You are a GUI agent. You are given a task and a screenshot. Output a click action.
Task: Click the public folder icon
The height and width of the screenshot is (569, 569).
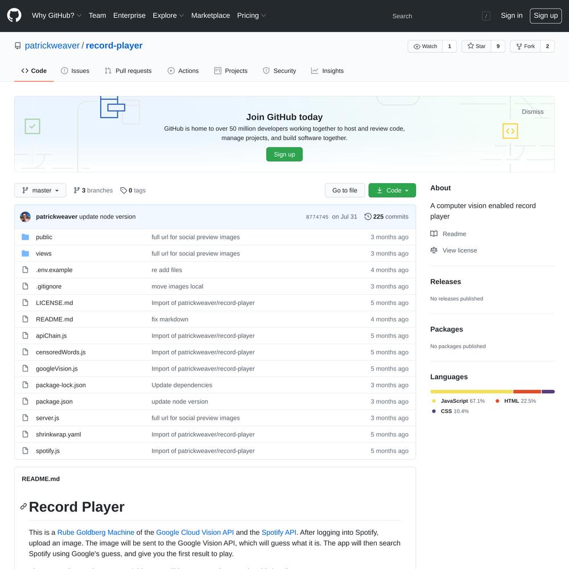click(25, 237)
